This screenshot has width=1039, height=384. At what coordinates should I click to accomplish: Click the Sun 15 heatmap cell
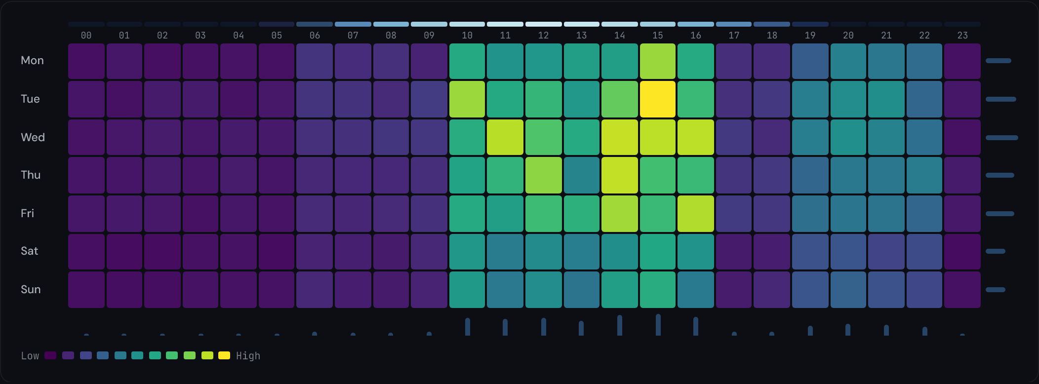click(658, 290)
